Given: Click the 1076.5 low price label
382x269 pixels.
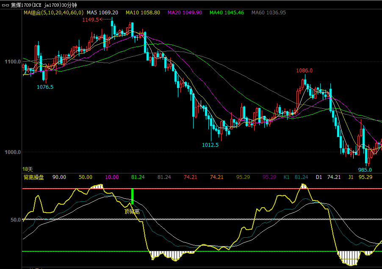Looking at the screenshot, I should [x=45, y=87].
